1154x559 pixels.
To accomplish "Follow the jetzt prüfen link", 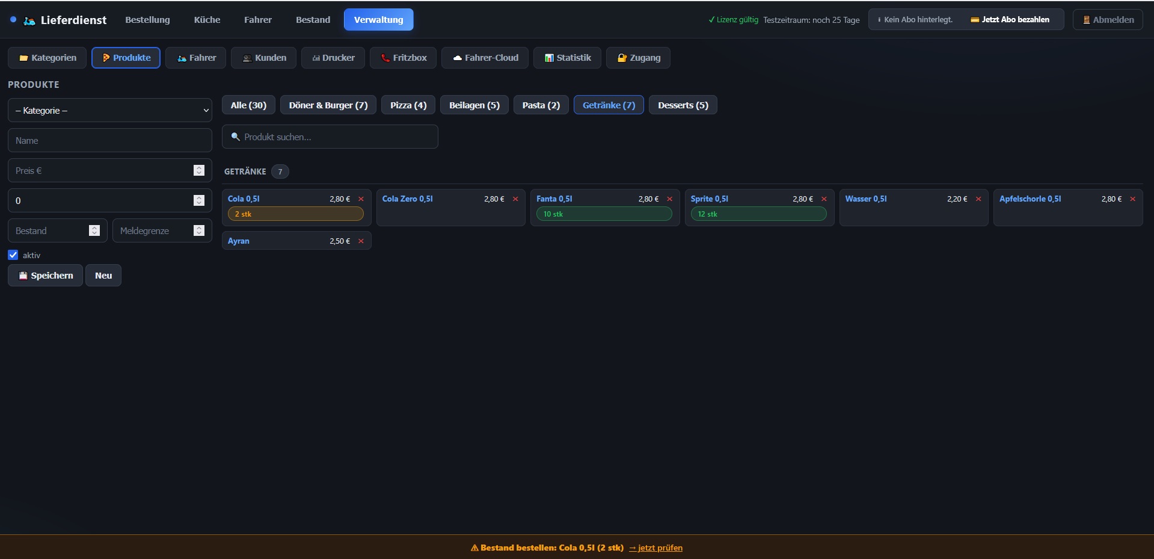I will (x=655, y=548).
